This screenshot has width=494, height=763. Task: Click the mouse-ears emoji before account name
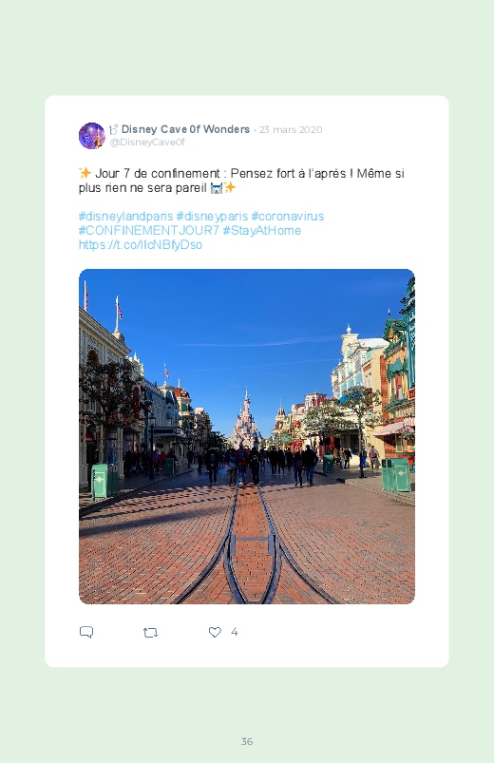113,129
